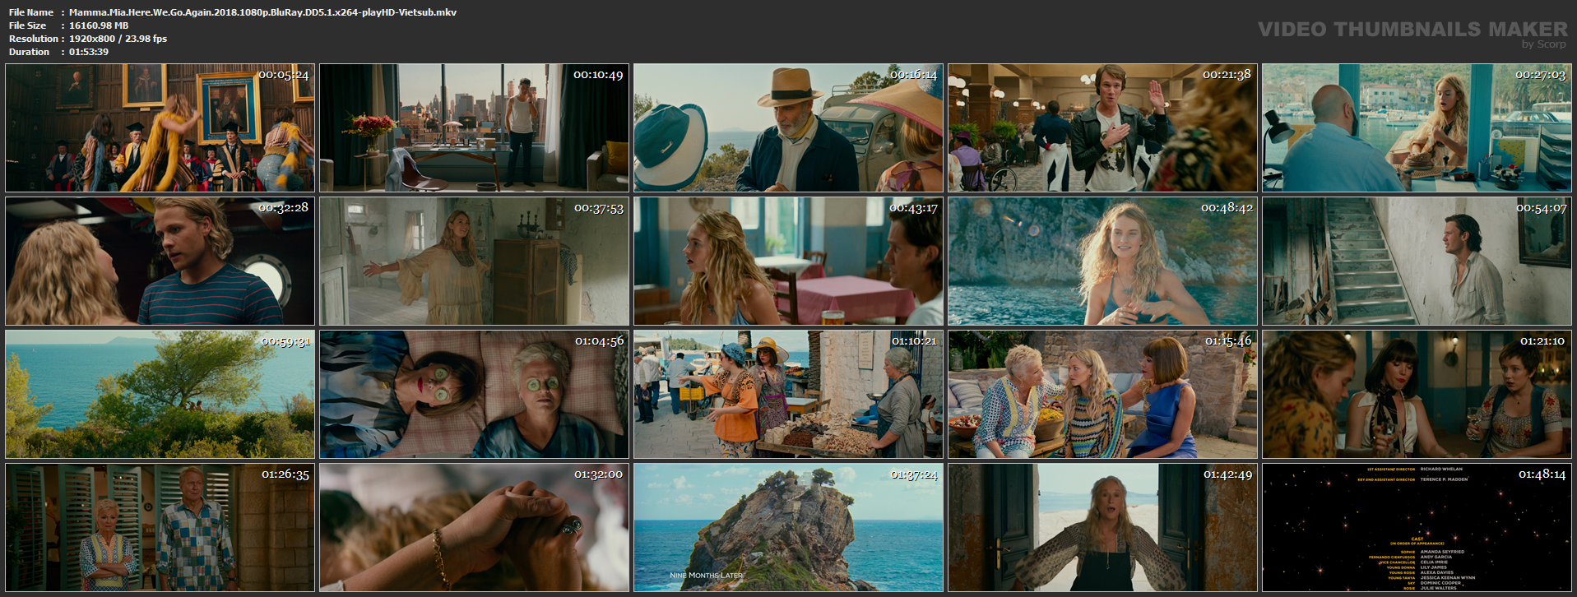1577x597 pixels.
Task: Click the thumbnail timestamped 00:48:42
Action: coord(1102,261)
